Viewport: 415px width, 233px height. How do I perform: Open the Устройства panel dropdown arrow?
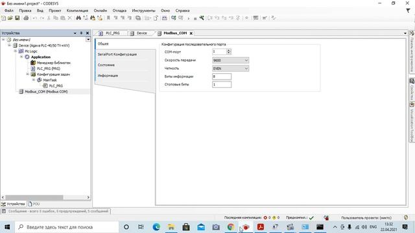pos(75,33)
